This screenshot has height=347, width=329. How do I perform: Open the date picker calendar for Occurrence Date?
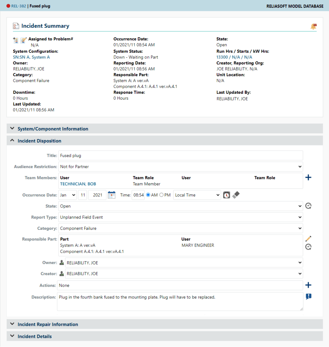[x=111, y=195]
